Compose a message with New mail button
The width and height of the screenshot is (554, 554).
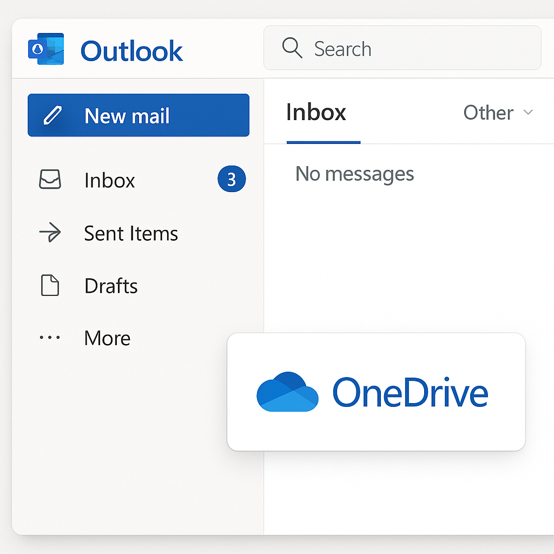click(138, 115)
